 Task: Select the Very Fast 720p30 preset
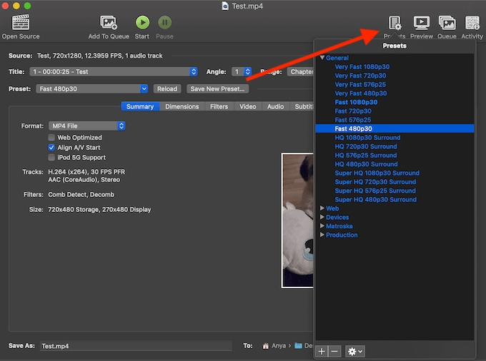(x=360, y=76)
